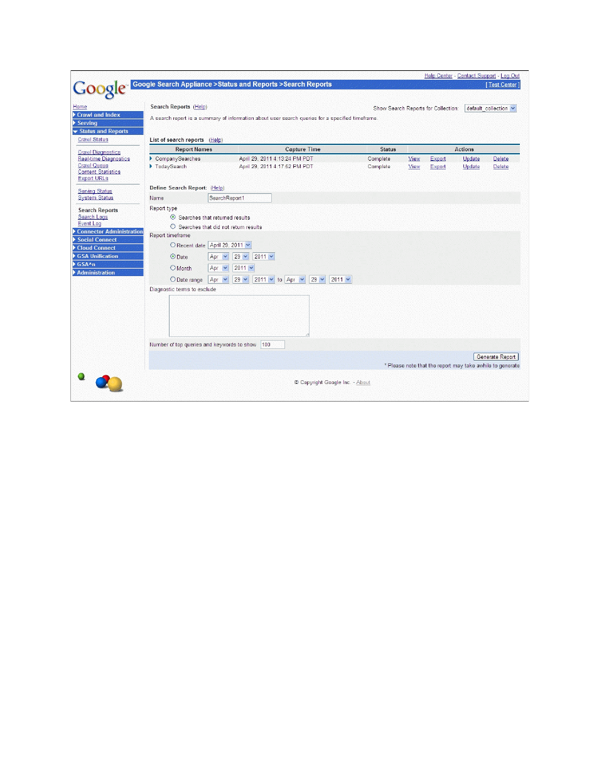Click the report Name input field
Screen dimensions: 599x775
tap(239, 198)
